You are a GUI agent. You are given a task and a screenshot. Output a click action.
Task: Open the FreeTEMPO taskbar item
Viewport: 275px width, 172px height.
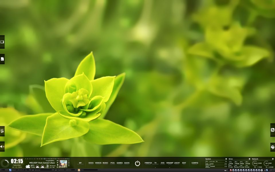(64, 170)
